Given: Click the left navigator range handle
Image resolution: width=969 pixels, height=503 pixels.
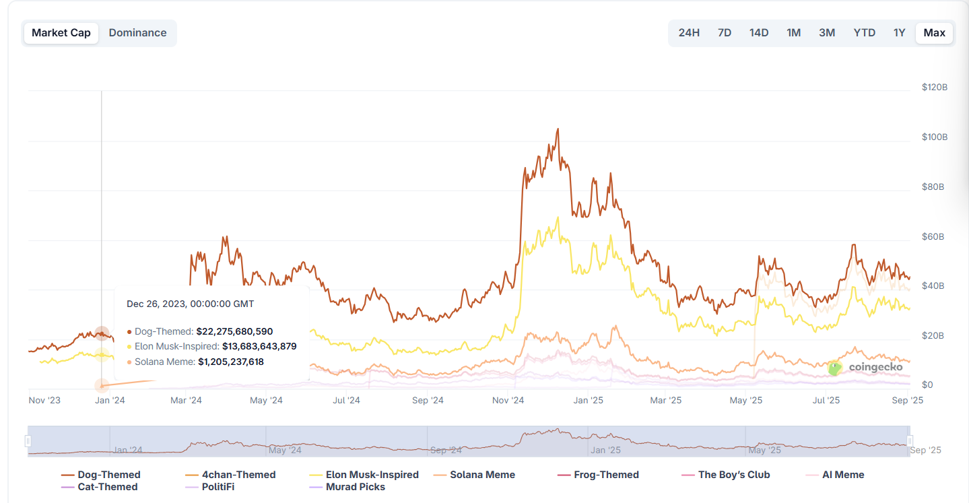Looking at the screenshot, I should coord(28,441).
